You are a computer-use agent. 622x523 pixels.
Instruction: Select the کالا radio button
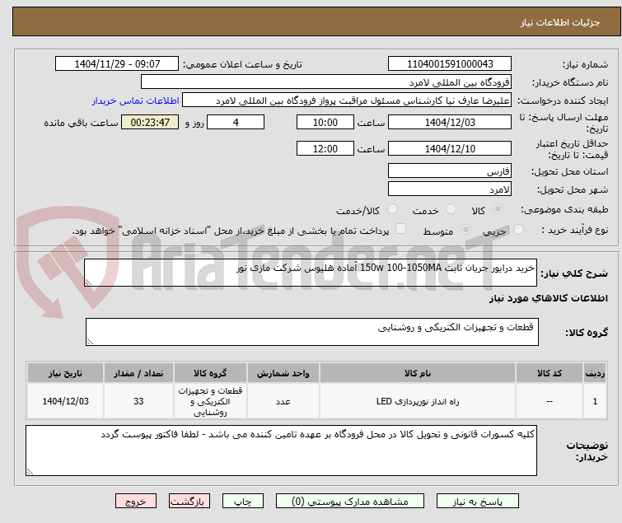[498, 209]
